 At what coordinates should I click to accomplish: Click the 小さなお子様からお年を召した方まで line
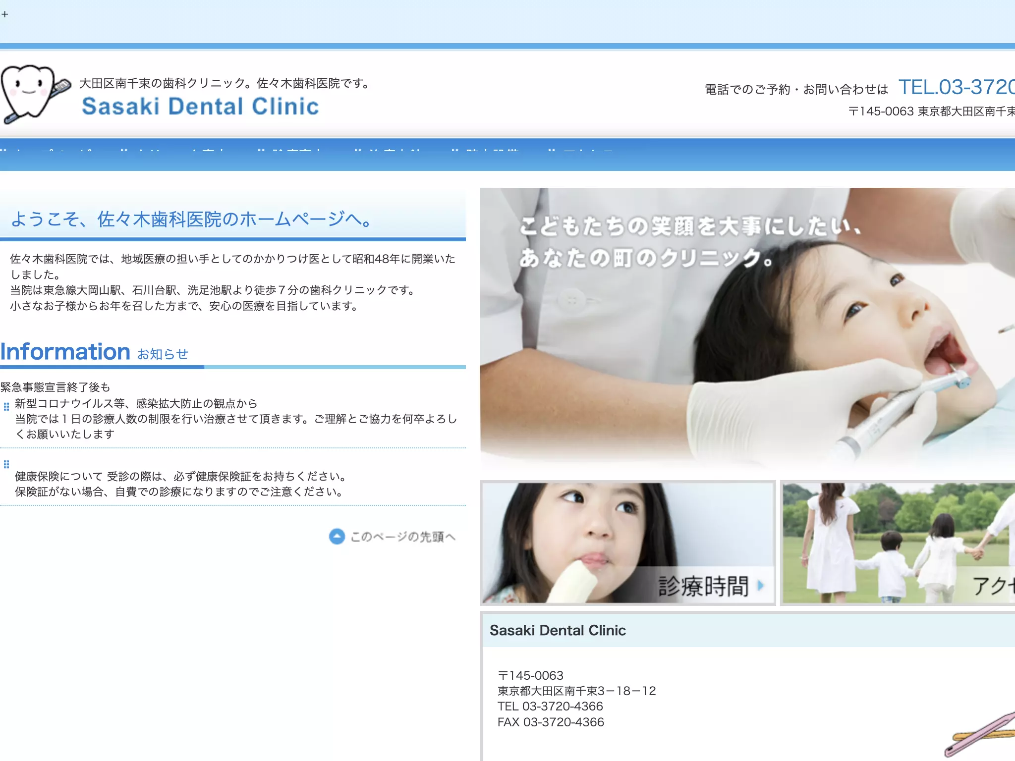pyautogui.click(x=185, y=306)
